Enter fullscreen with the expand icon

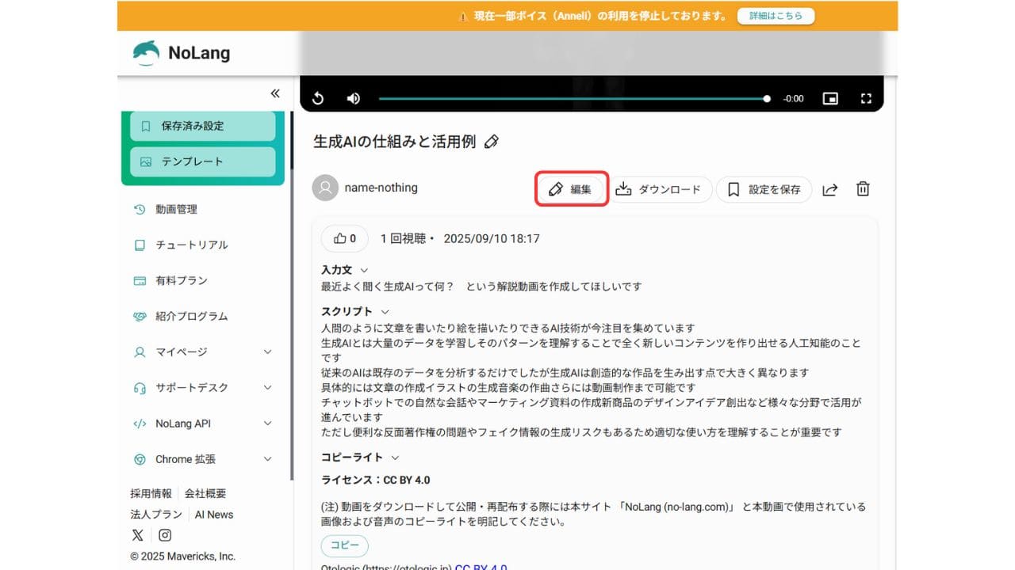(866, 98)
